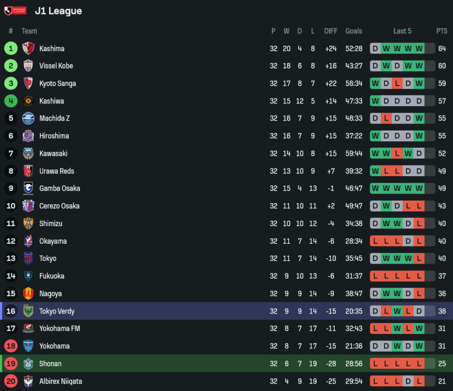Open the Cerezo Osaka team link
This screenshot has height=391, width=453.
pos(59,206)
